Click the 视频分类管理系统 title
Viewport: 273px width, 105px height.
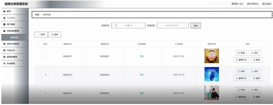[x=16, y=4]
